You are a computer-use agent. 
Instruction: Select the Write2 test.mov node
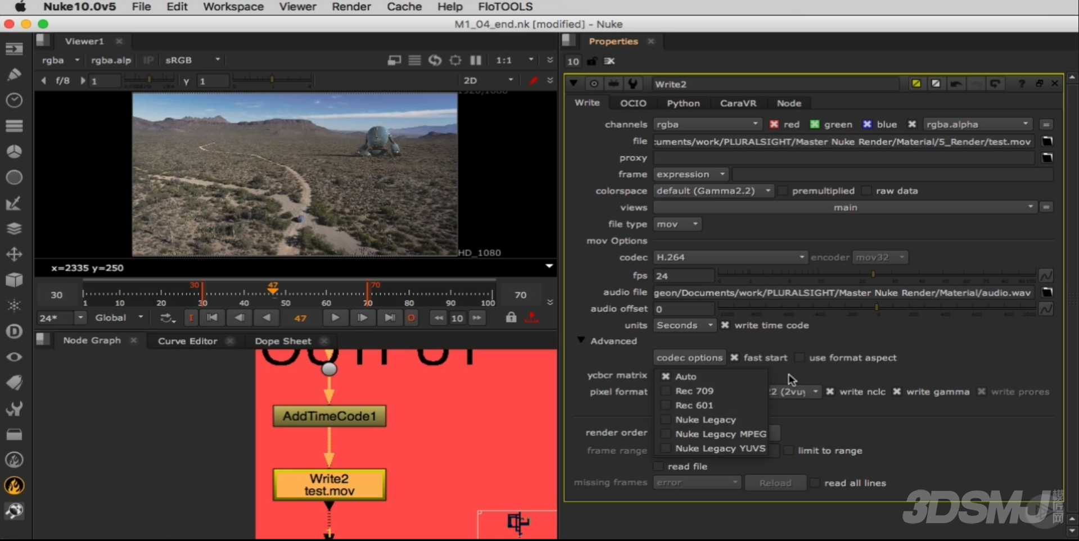[329, 484]
